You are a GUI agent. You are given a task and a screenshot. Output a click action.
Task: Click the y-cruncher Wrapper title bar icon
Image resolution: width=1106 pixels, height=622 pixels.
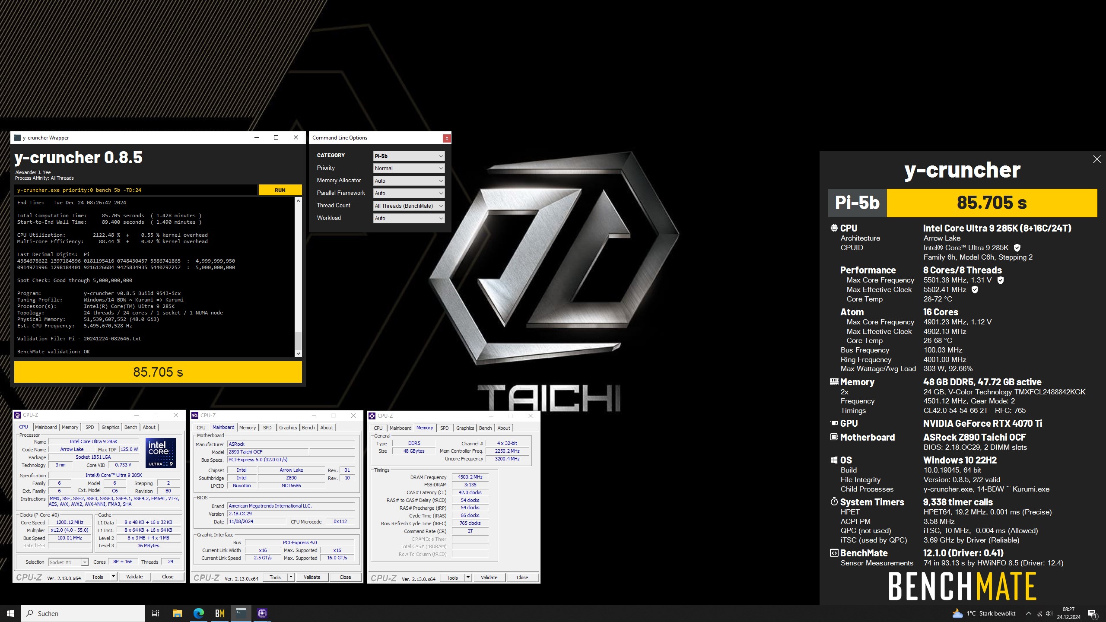17,138
